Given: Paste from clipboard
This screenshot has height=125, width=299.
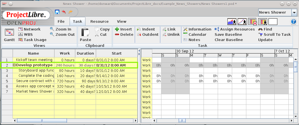Looking at the screenshot, I should tap(85, 35).
